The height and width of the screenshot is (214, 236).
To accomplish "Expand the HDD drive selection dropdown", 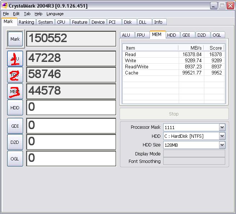I will 222,136.
